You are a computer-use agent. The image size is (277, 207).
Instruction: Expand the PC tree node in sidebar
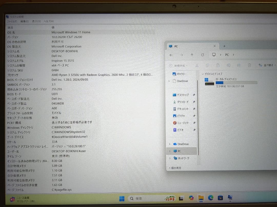click(170, 151)
